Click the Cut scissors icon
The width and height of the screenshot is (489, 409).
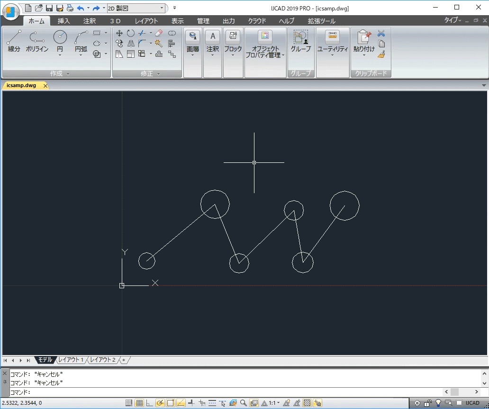pyautogui.click(x=381, y=33)
